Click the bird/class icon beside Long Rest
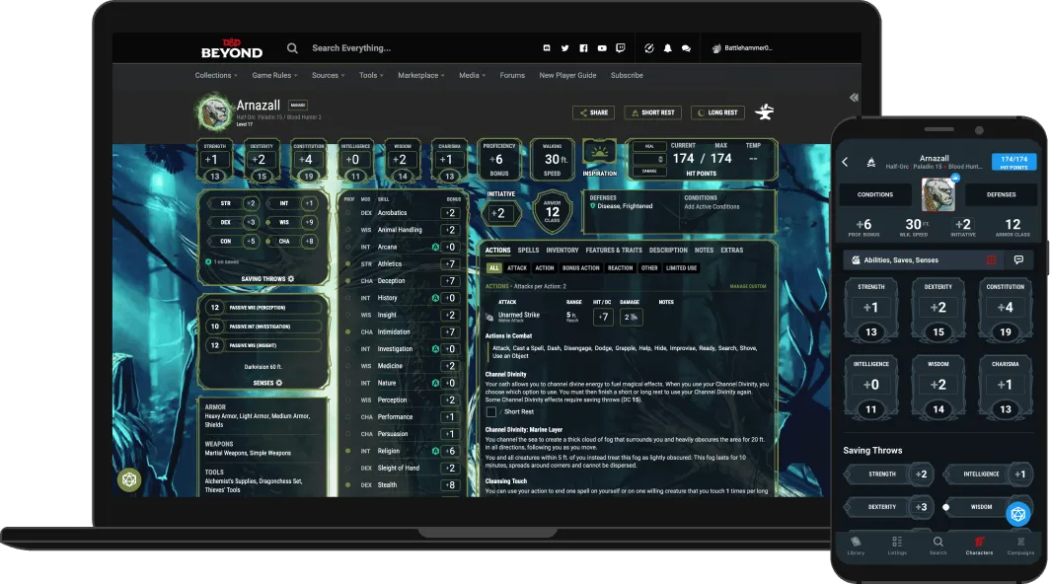Viewport: 1050px width, 584px height. pos(765,112)
